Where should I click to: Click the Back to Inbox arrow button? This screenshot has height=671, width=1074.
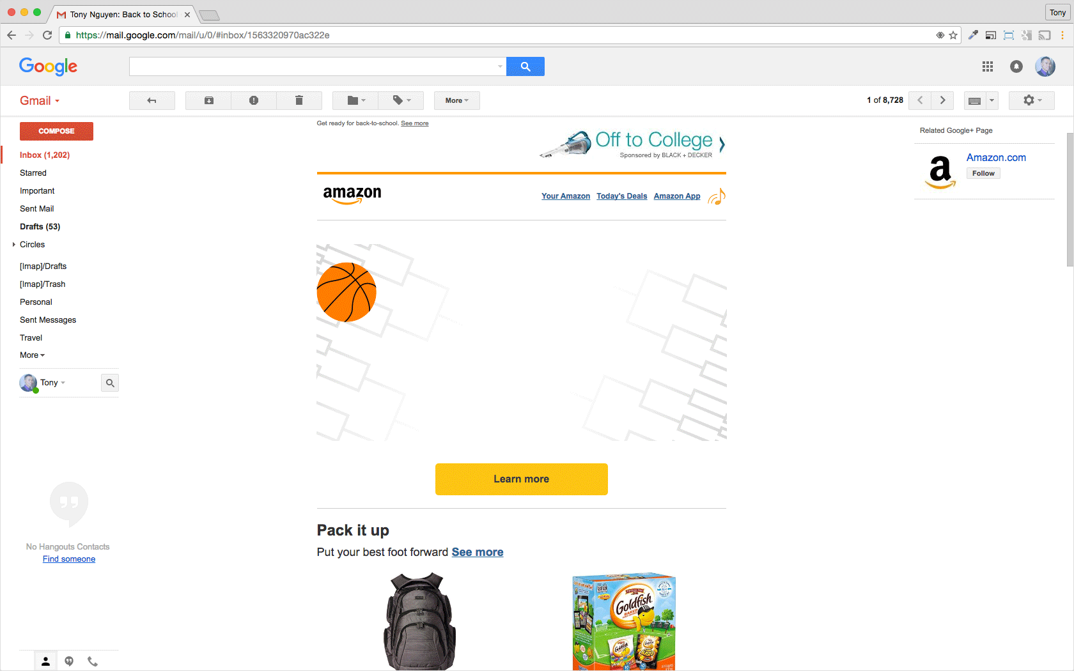click(x=152, y=100)
